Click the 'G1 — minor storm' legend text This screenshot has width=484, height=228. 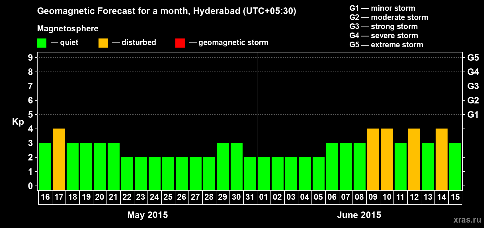382,8
